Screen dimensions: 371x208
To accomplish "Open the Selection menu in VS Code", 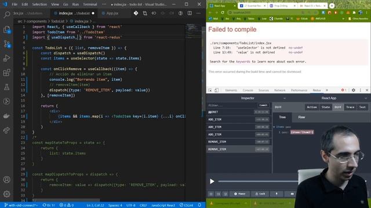I will click(x=39, y=4).
